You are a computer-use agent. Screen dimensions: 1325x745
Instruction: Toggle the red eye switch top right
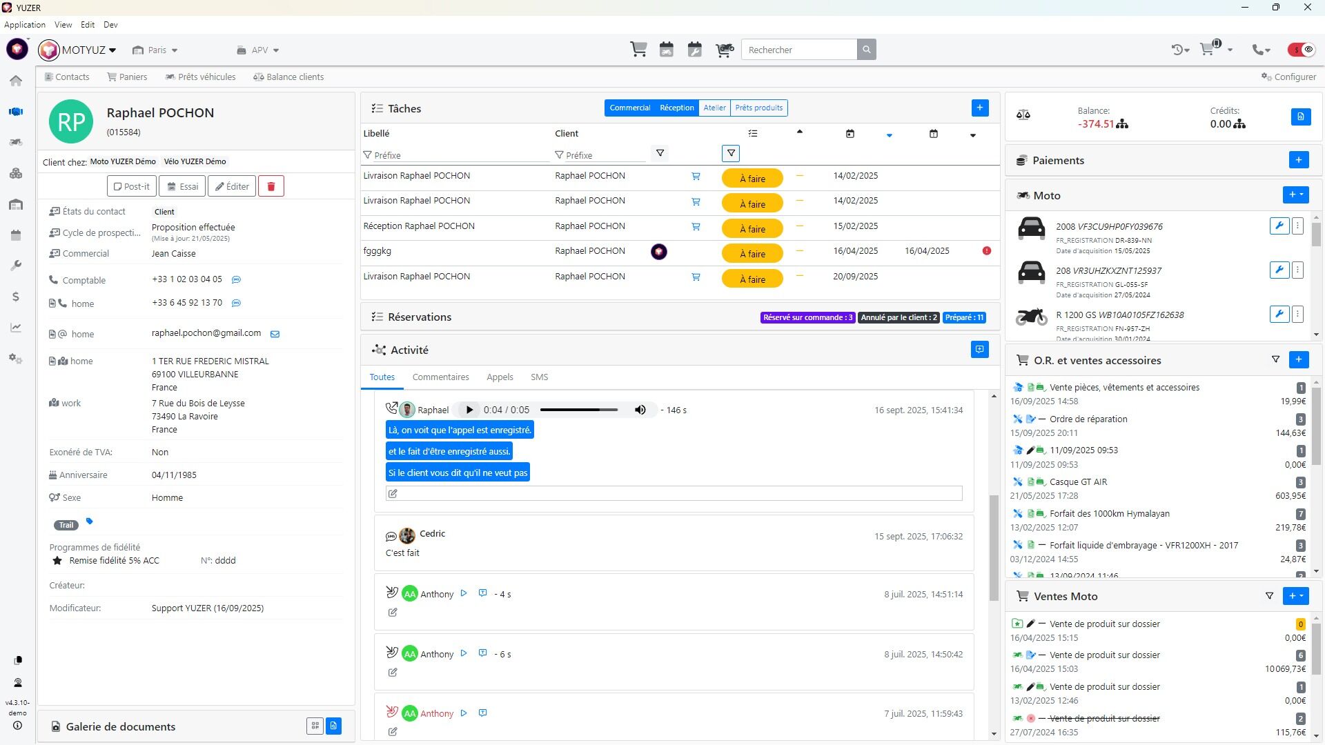pos(1302,50)
